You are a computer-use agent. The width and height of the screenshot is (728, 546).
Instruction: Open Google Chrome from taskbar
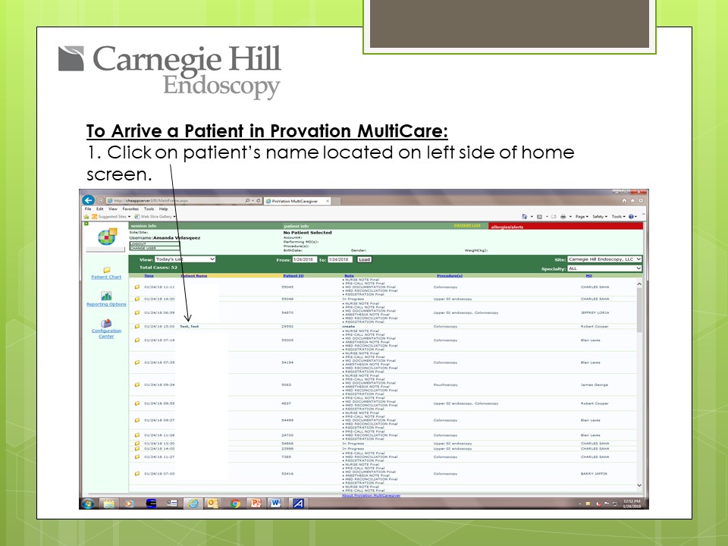[235, 504]
